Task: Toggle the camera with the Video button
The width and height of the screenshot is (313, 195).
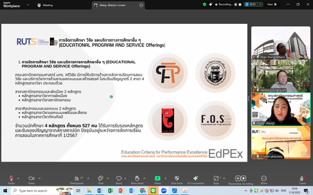Action: [x=31, y=179]
